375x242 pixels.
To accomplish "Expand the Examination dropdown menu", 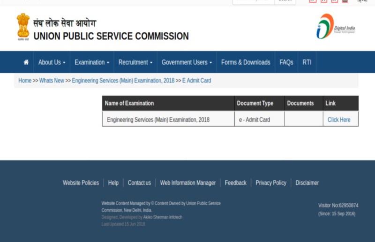I will click(x=91, y=62).
